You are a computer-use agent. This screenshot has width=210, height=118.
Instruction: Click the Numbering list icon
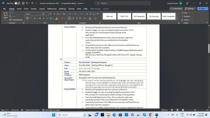[x=75, y=14]
